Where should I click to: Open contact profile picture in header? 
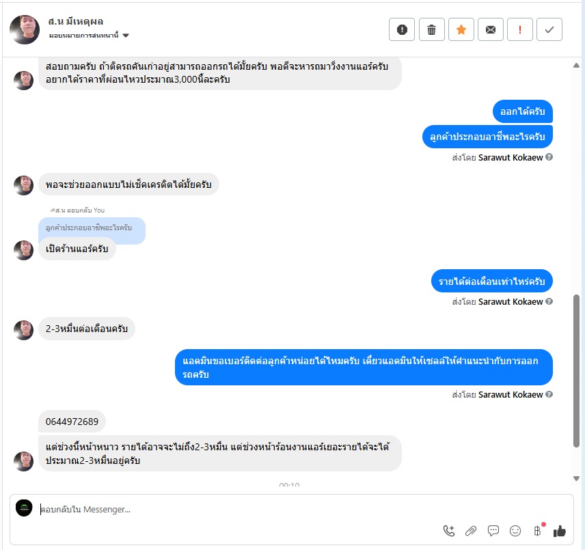tap(25, 29)
